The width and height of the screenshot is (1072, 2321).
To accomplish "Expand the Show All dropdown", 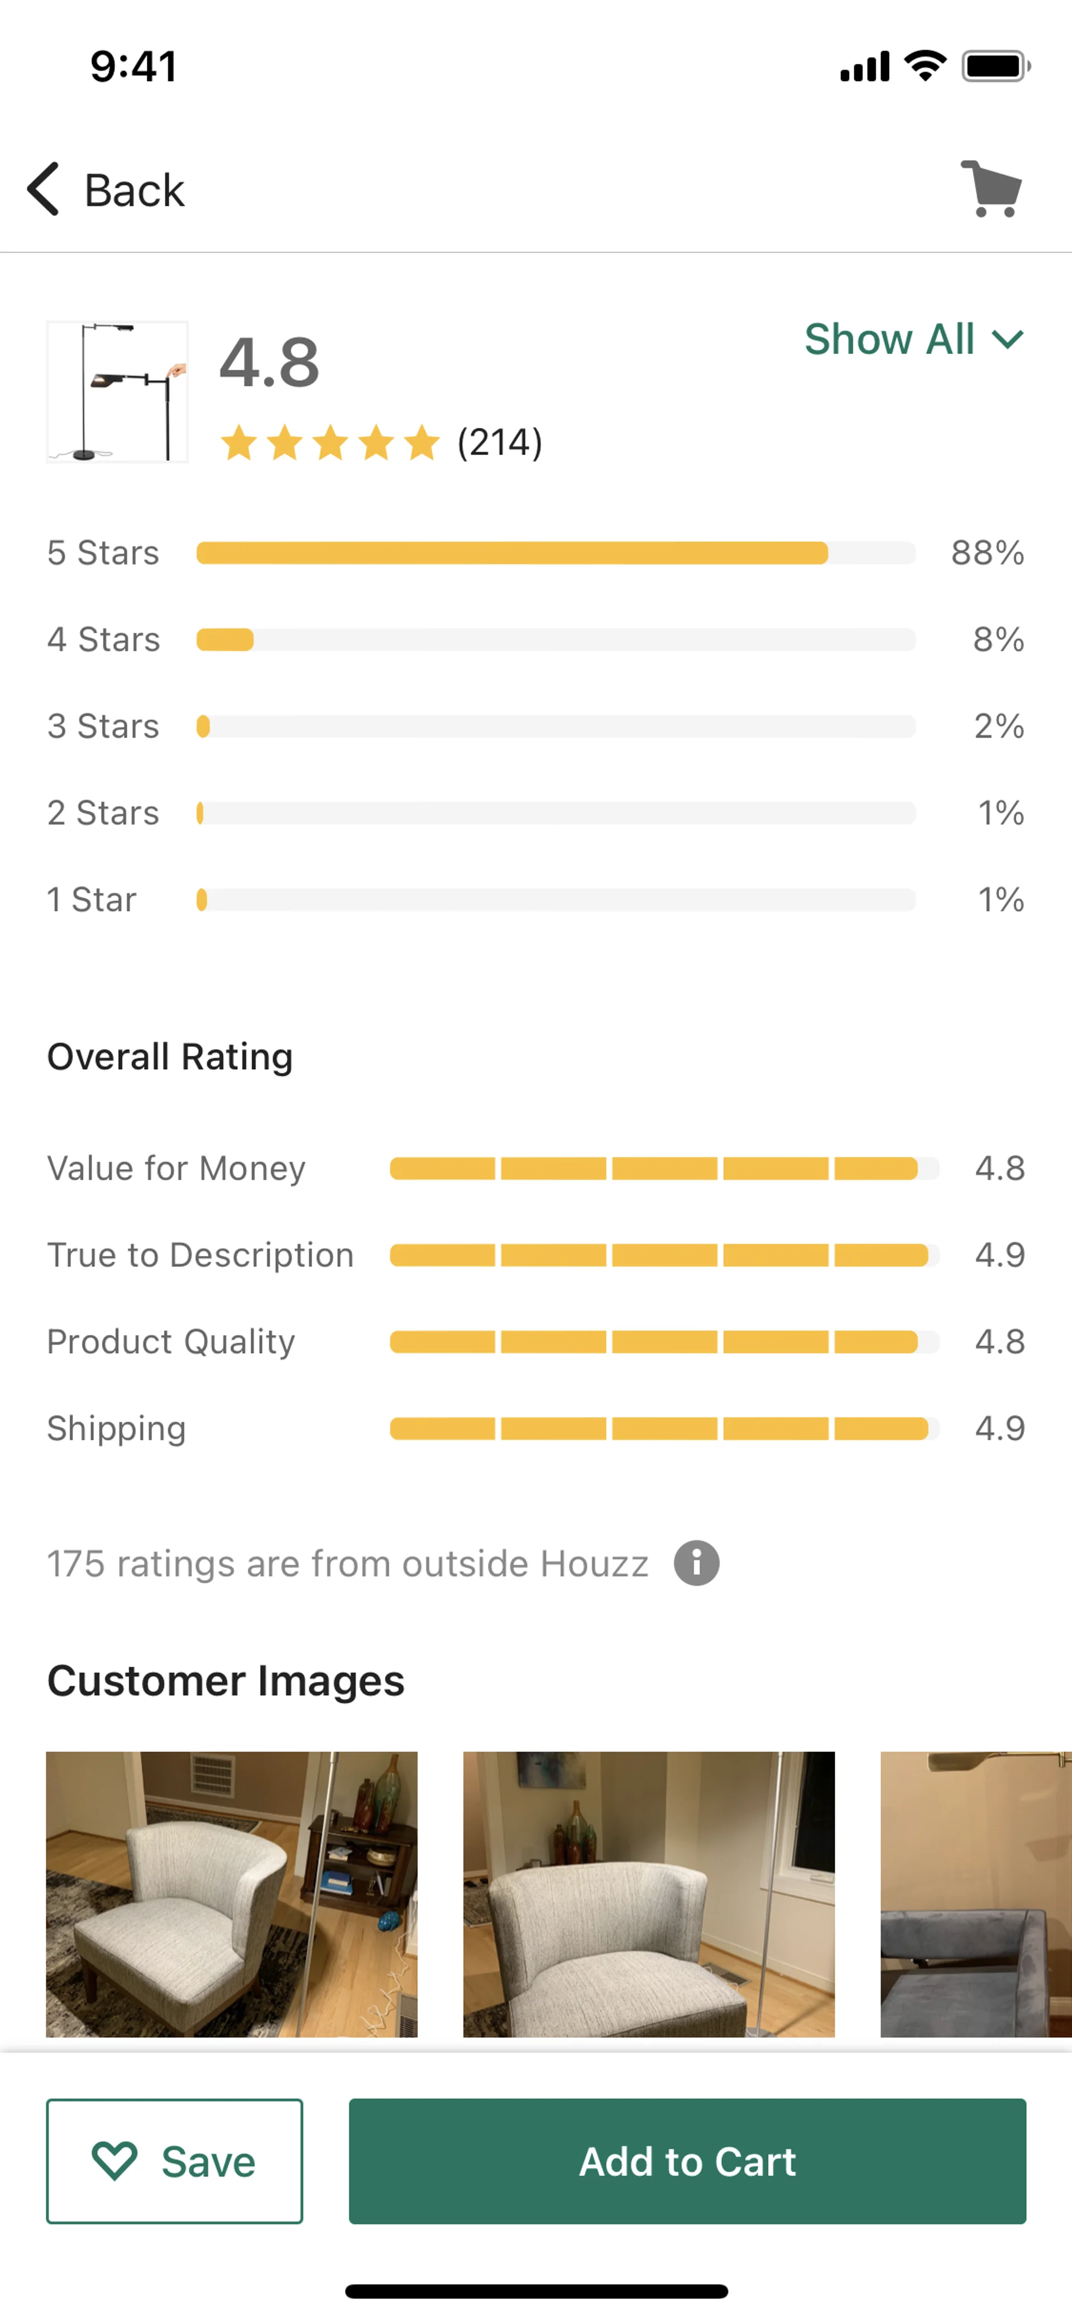I will coord(912,339).
